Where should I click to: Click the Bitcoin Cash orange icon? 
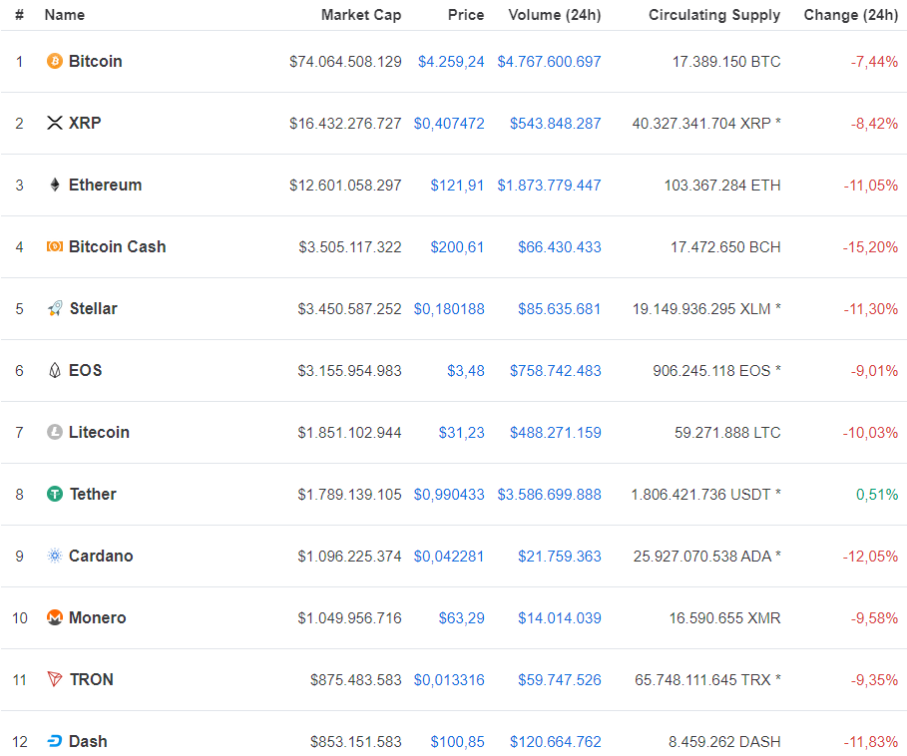coord(54,246)
